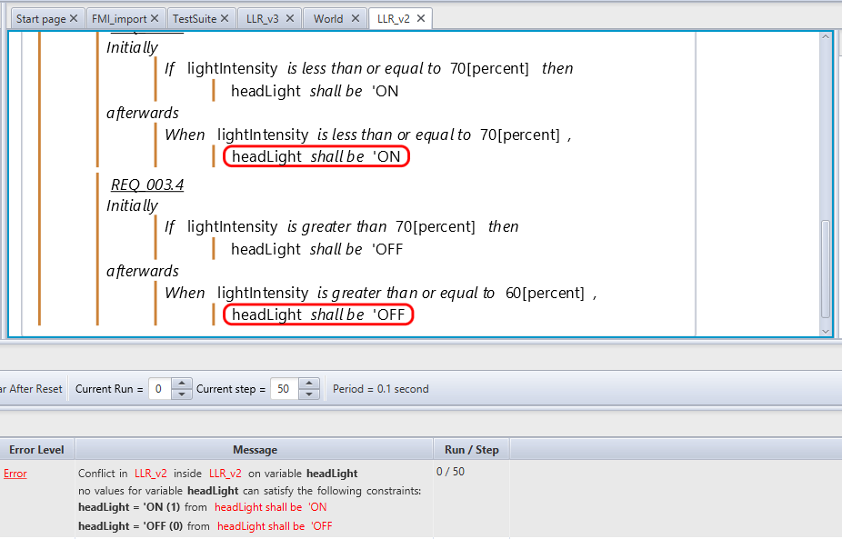Viewport: 842px width, 539px height.
Task: Increase the Current step value
Action: (309, 384)
